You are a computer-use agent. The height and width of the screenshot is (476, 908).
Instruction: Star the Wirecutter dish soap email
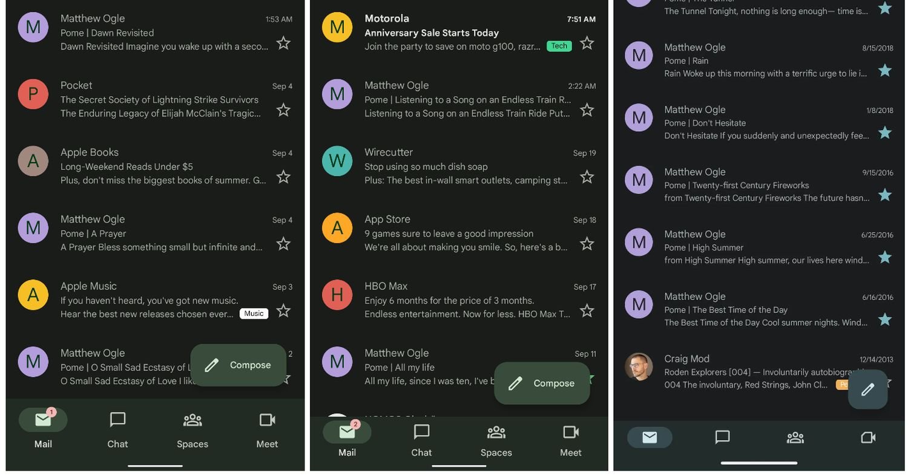coord(587,177)
